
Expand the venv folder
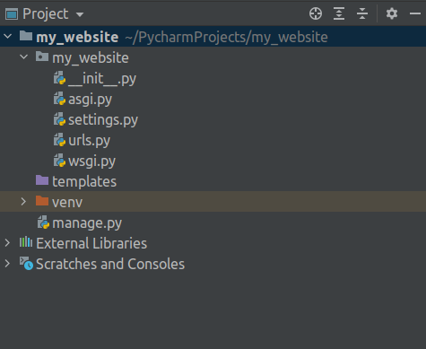coord(23,202)
